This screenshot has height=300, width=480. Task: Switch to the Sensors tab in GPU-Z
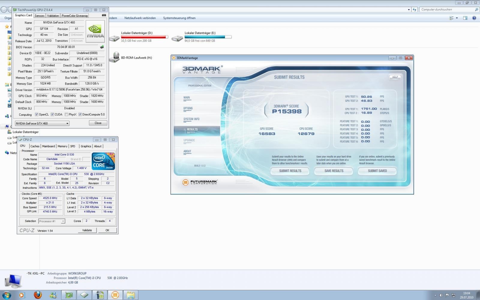[40, 16]
